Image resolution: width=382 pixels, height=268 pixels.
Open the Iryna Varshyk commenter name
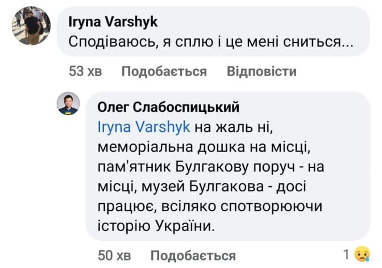113,22
